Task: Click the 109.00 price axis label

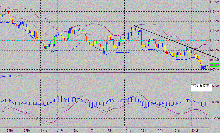Action: pyautogui.click(x=214, y=50)
